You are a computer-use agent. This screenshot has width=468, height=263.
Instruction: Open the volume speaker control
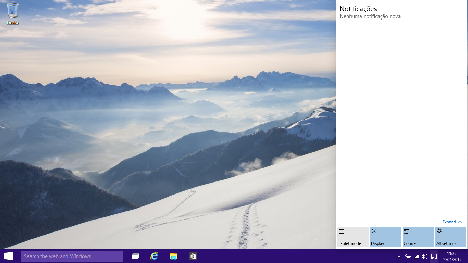pos(424,256)
